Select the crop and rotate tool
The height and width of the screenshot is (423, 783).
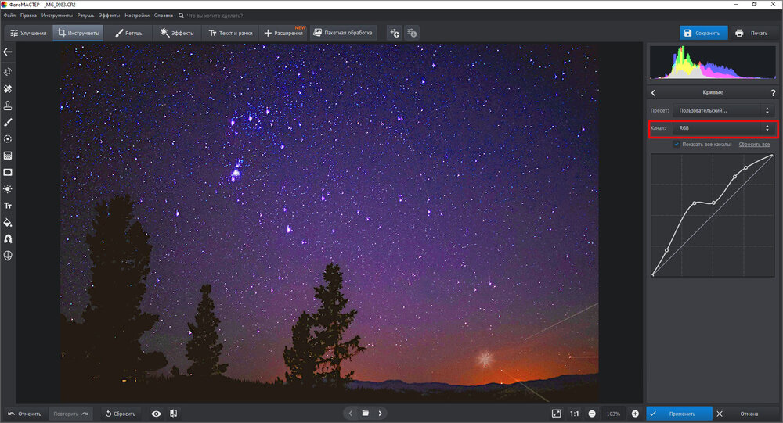pos(8,72)
